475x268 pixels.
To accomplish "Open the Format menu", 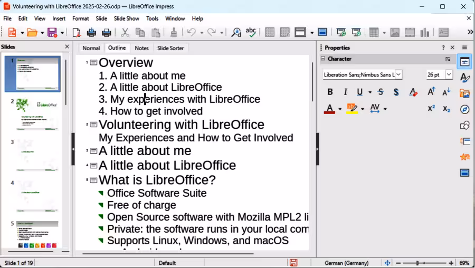I will [80, 18].
